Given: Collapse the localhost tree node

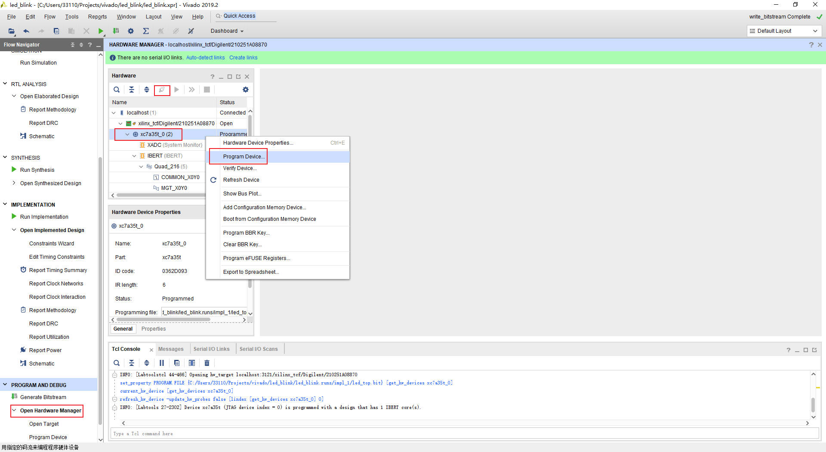Looking at the screenshot, I should click(114, 113).
